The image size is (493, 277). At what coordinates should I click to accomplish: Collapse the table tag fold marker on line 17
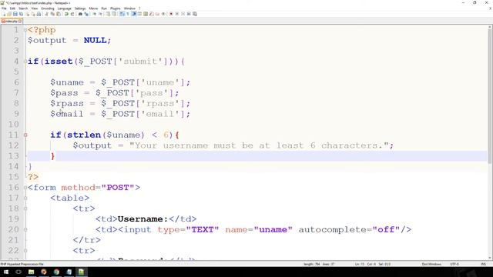click(25, 199)
